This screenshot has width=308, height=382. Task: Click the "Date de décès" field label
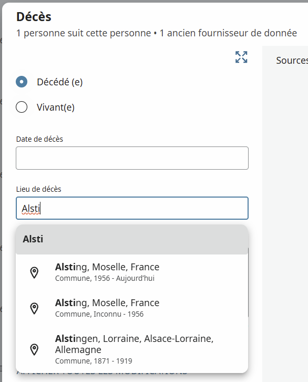click(x=39, y=139)
